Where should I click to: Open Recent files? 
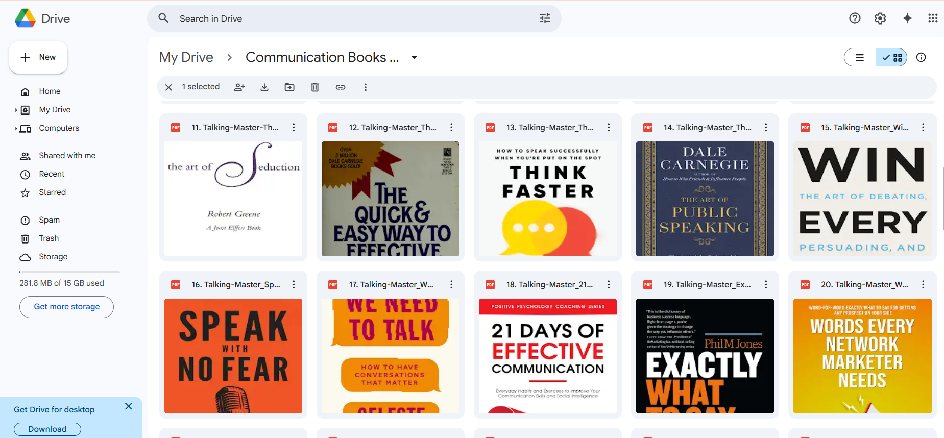(52, 174)
